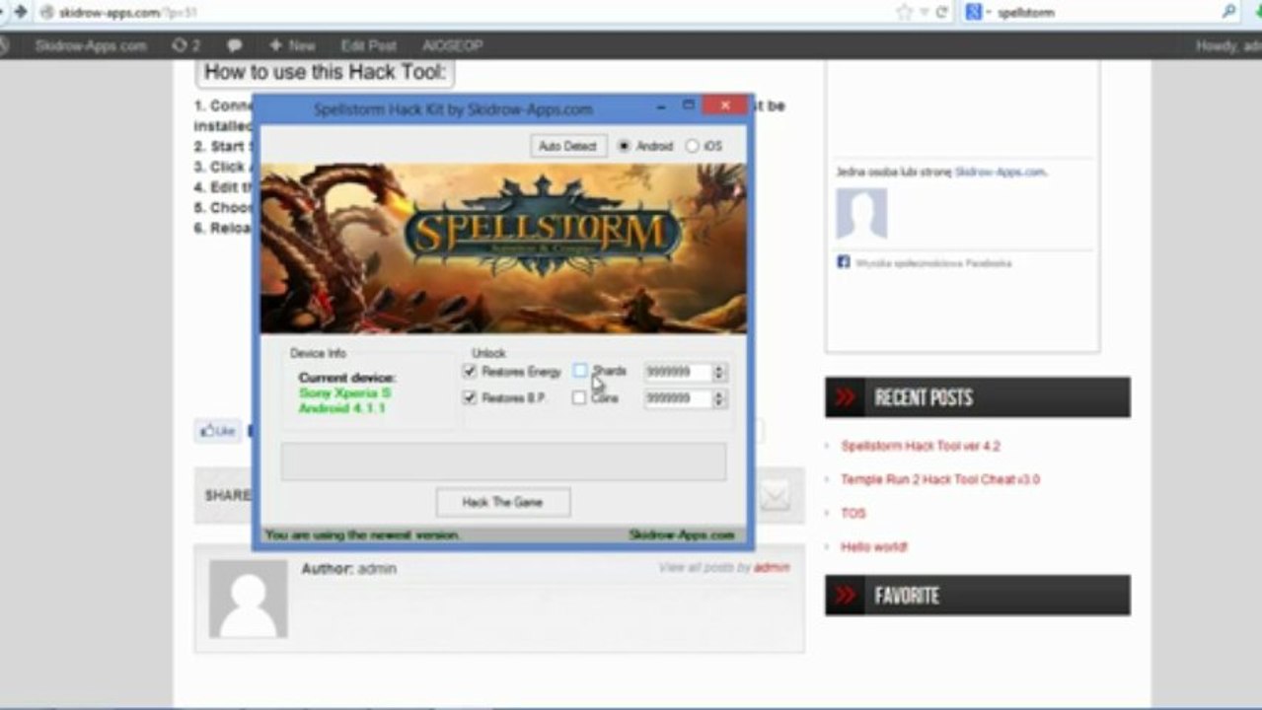Screen dimensions: 1262x710
Task: Click the Facebook profile picture thumbnail
Action: click(x=861, y=213)
